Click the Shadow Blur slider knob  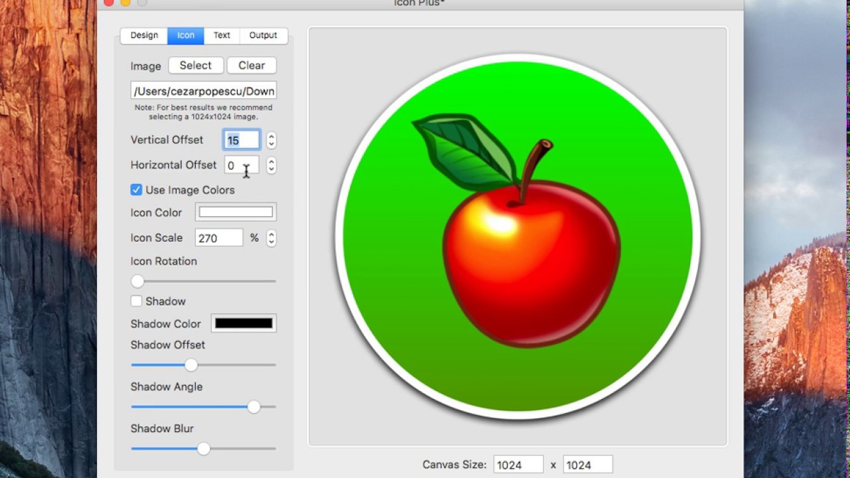(x=203, y=448)
